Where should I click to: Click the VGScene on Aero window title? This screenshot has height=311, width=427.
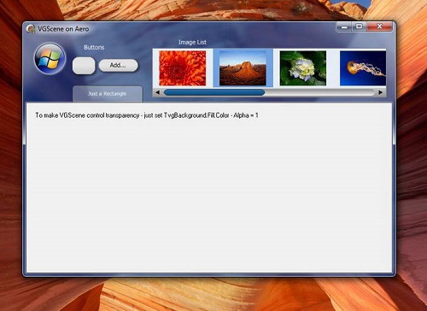(63, 29)
